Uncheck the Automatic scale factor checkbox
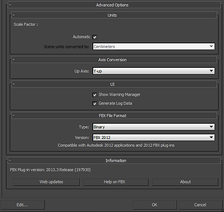 click(95, 37)
